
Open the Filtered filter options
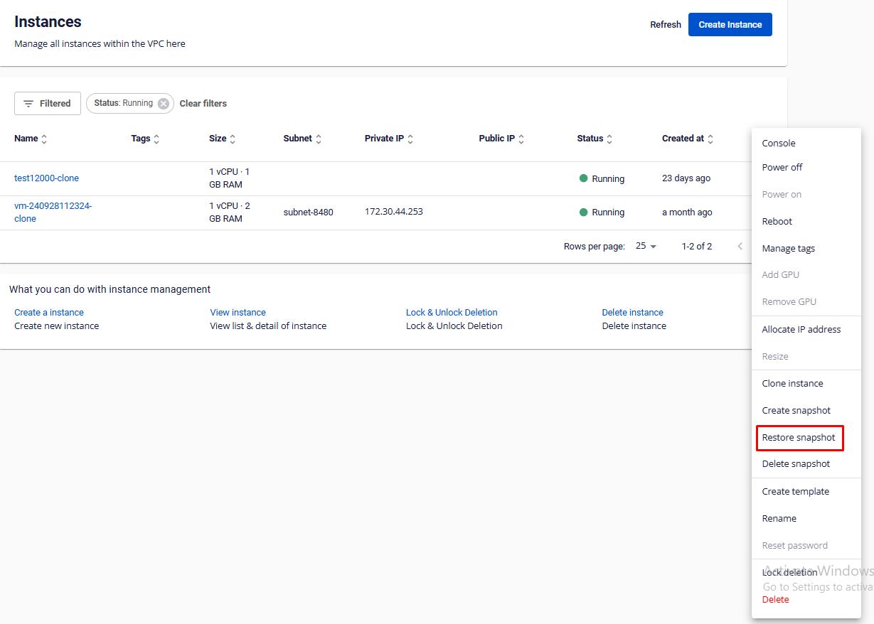click(48, 104)
